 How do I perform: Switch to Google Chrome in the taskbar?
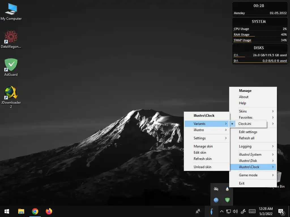point(35,211)
